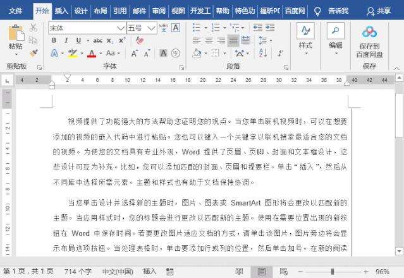This screenshot has width=404, height=278.
Task: Apply red font color
Action: pyautogui.click(x=92, y=53)
